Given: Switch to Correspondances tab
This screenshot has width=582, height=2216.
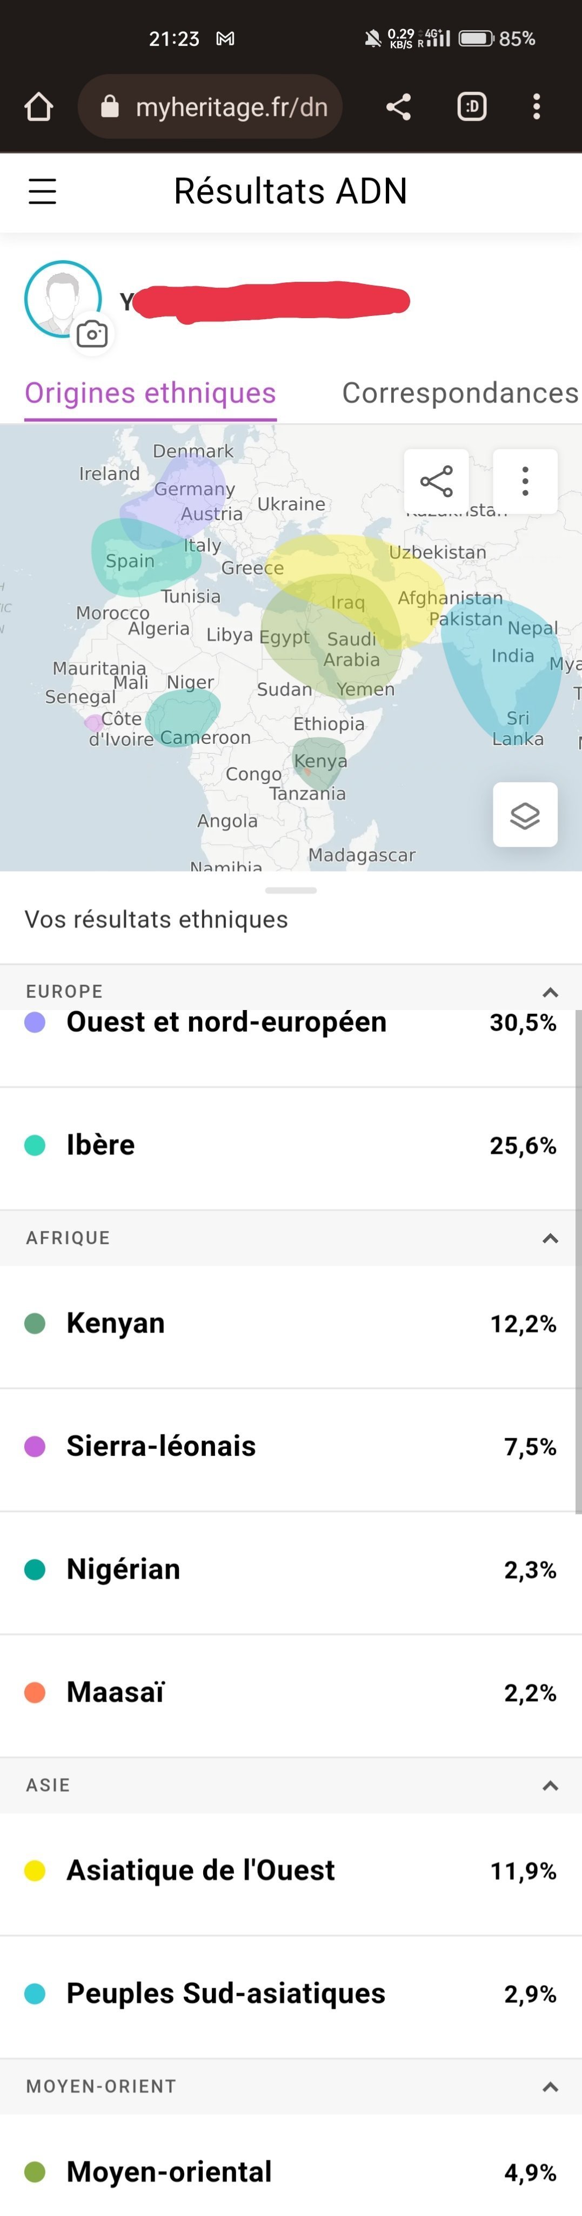Looking at the screenshot, I should (x=460, y=393).
